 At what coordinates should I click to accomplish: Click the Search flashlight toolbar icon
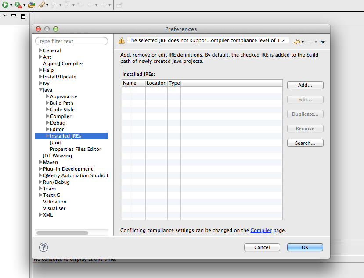click(41, 5)
